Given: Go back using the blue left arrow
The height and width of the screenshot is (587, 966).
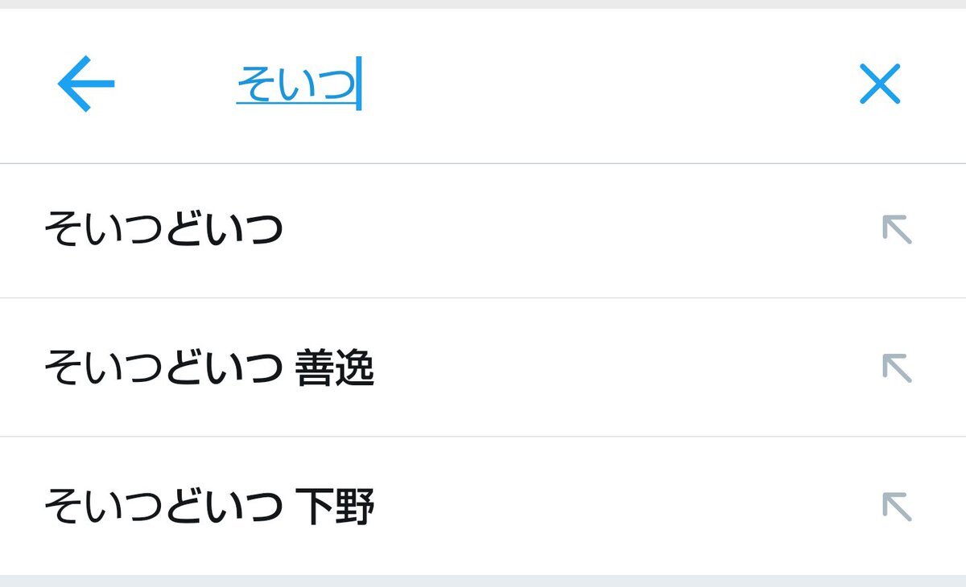Looking at the screenshot, I should 86,84.
